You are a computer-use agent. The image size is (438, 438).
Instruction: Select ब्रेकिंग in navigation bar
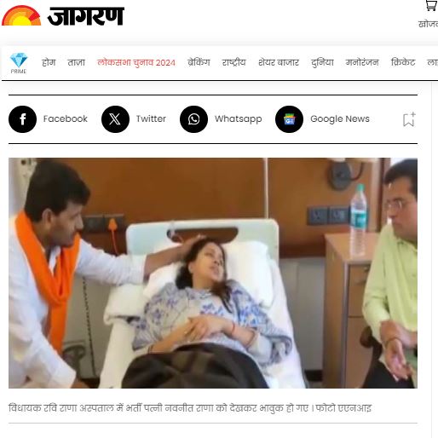point(199,62)
